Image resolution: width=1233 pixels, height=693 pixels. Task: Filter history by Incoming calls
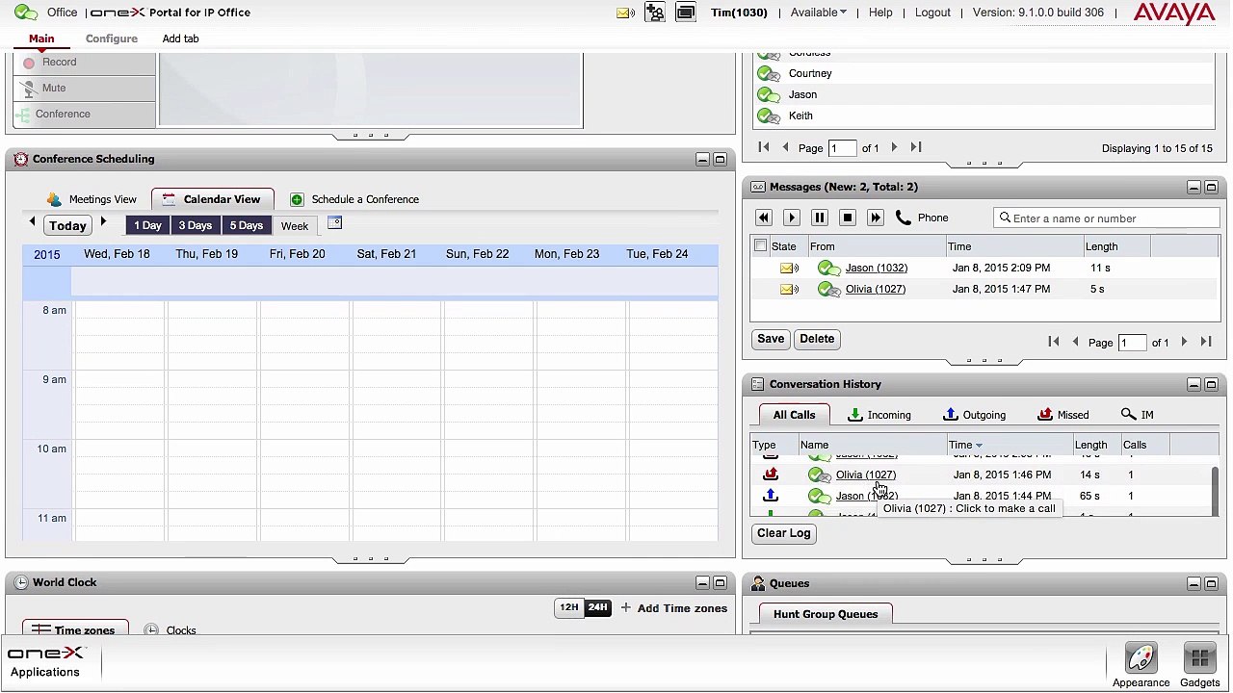(879, 415)
